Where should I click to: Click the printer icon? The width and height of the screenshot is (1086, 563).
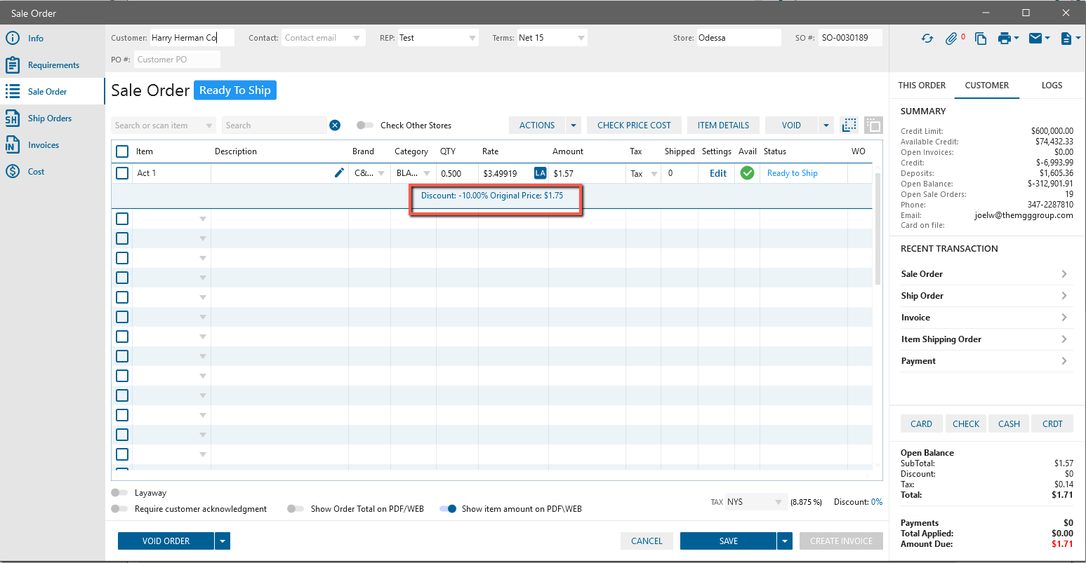(x=1004, y=39)
